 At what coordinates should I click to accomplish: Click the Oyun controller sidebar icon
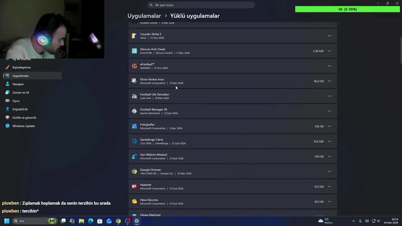tap(8, 101)
